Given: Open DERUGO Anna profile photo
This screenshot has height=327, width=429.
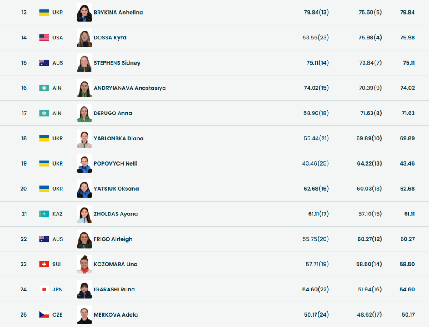Looking at the screenshot, I should tap(84, 113).
